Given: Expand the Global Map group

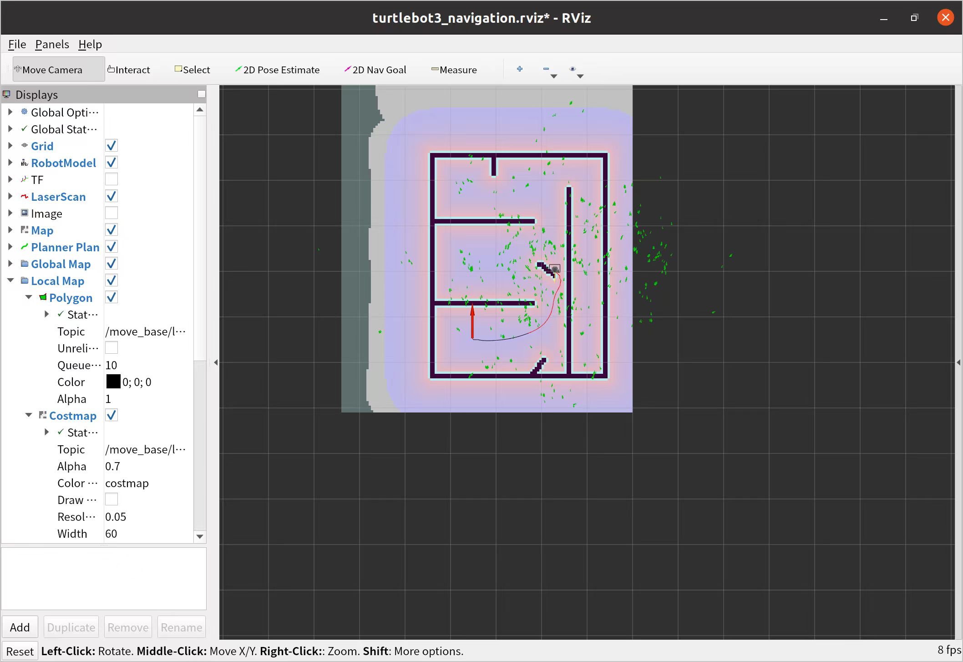Looking at the screenshot, I should coord(10,264).
